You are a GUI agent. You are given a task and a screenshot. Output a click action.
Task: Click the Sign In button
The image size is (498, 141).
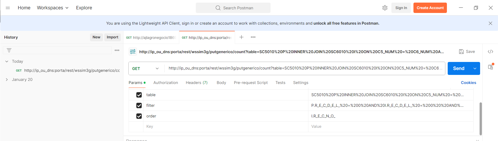[401, 8]
